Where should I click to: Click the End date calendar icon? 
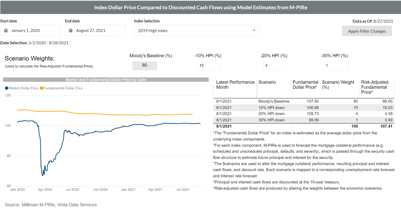(x=71, y=30)
